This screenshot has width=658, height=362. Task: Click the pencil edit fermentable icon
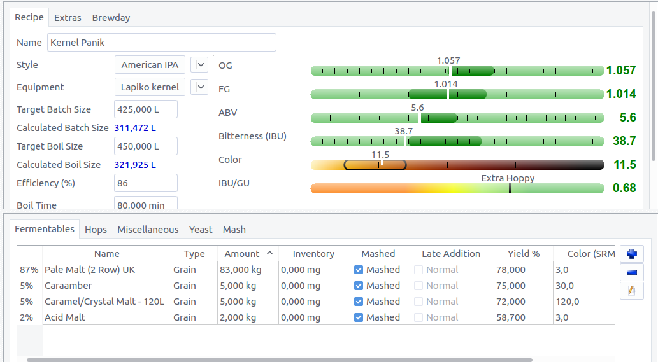tap(631, 291)
